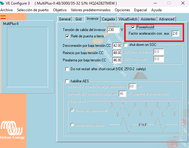Enable the habilitar AES checkbox
Viewport: 189px width, 148px height.
67,81
